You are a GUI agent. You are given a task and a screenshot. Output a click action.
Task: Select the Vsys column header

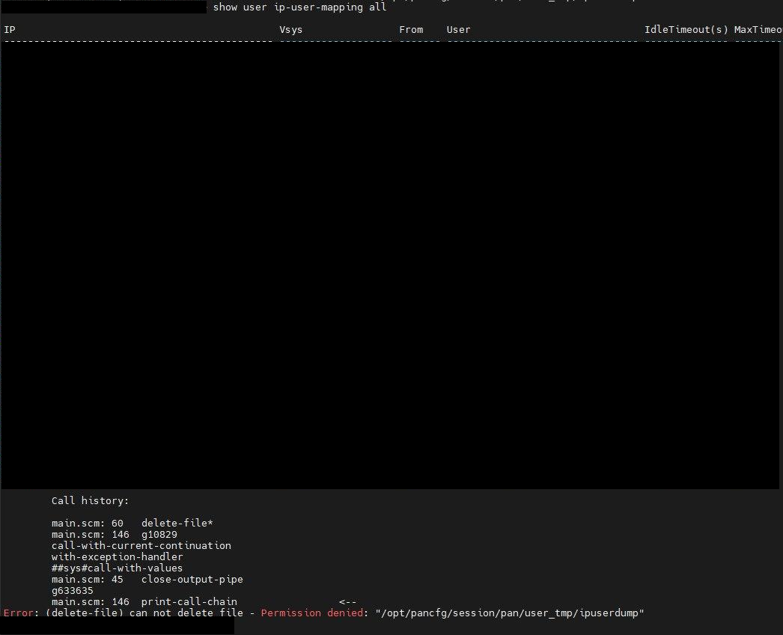point(290,29)
